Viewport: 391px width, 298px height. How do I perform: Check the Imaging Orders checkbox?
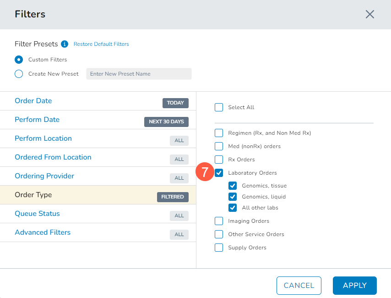coord(219,221)
